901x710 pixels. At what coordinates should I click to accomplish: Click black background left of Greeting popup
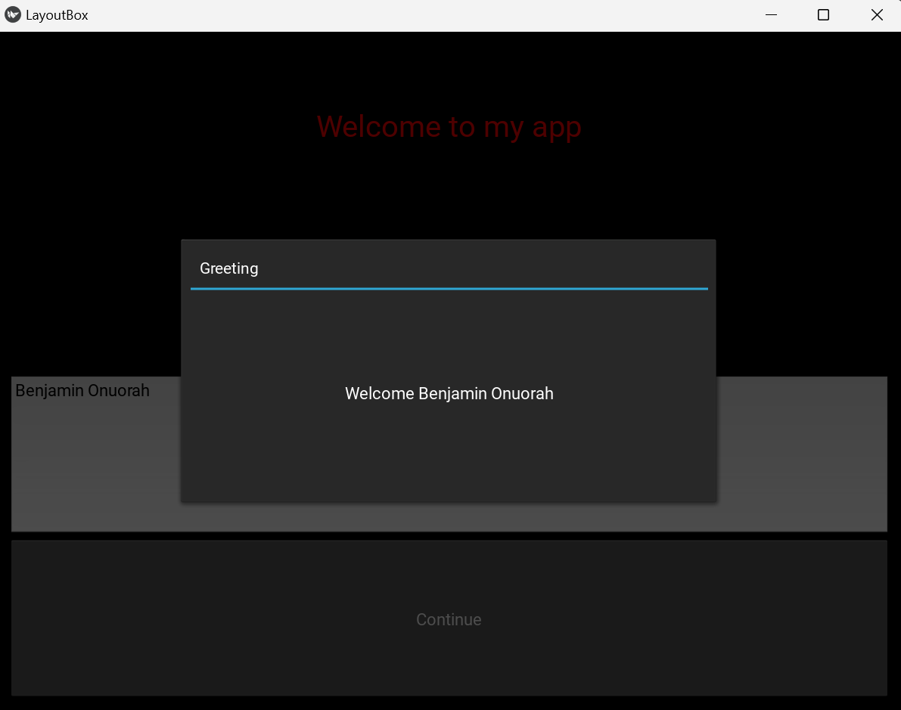tap(91, 302)
